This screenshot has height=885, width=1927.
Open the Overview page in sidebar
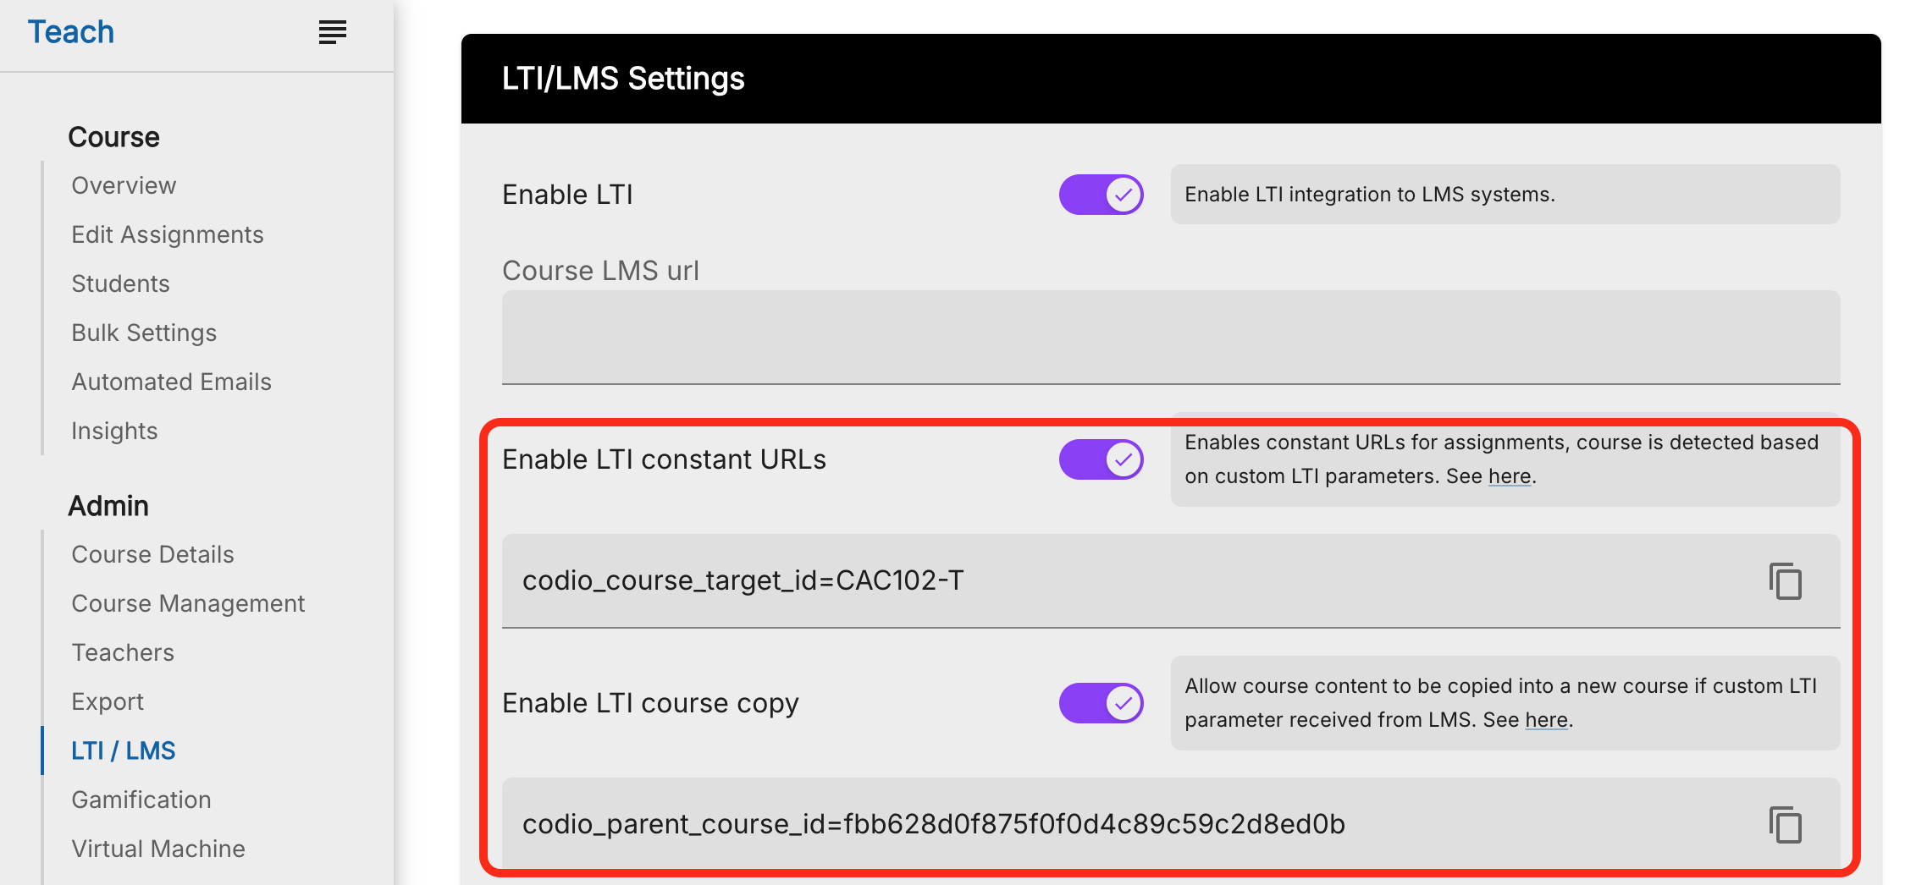point(124,185)
